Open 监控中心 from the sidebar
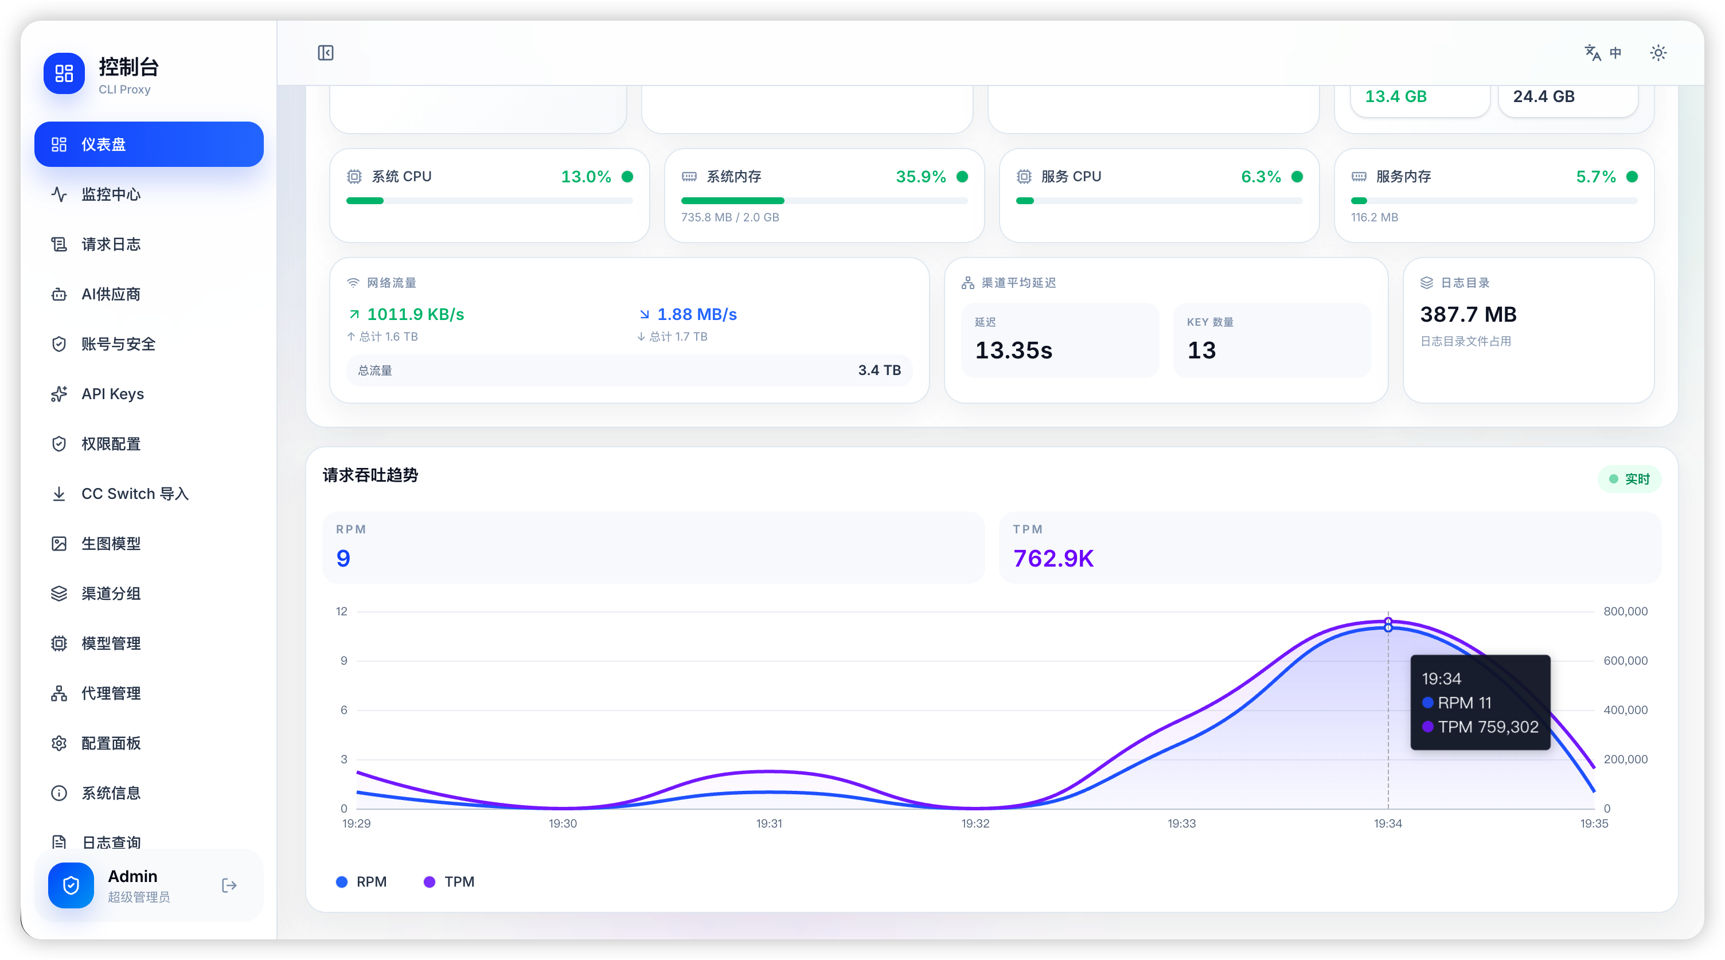 [x=149, y=194]
